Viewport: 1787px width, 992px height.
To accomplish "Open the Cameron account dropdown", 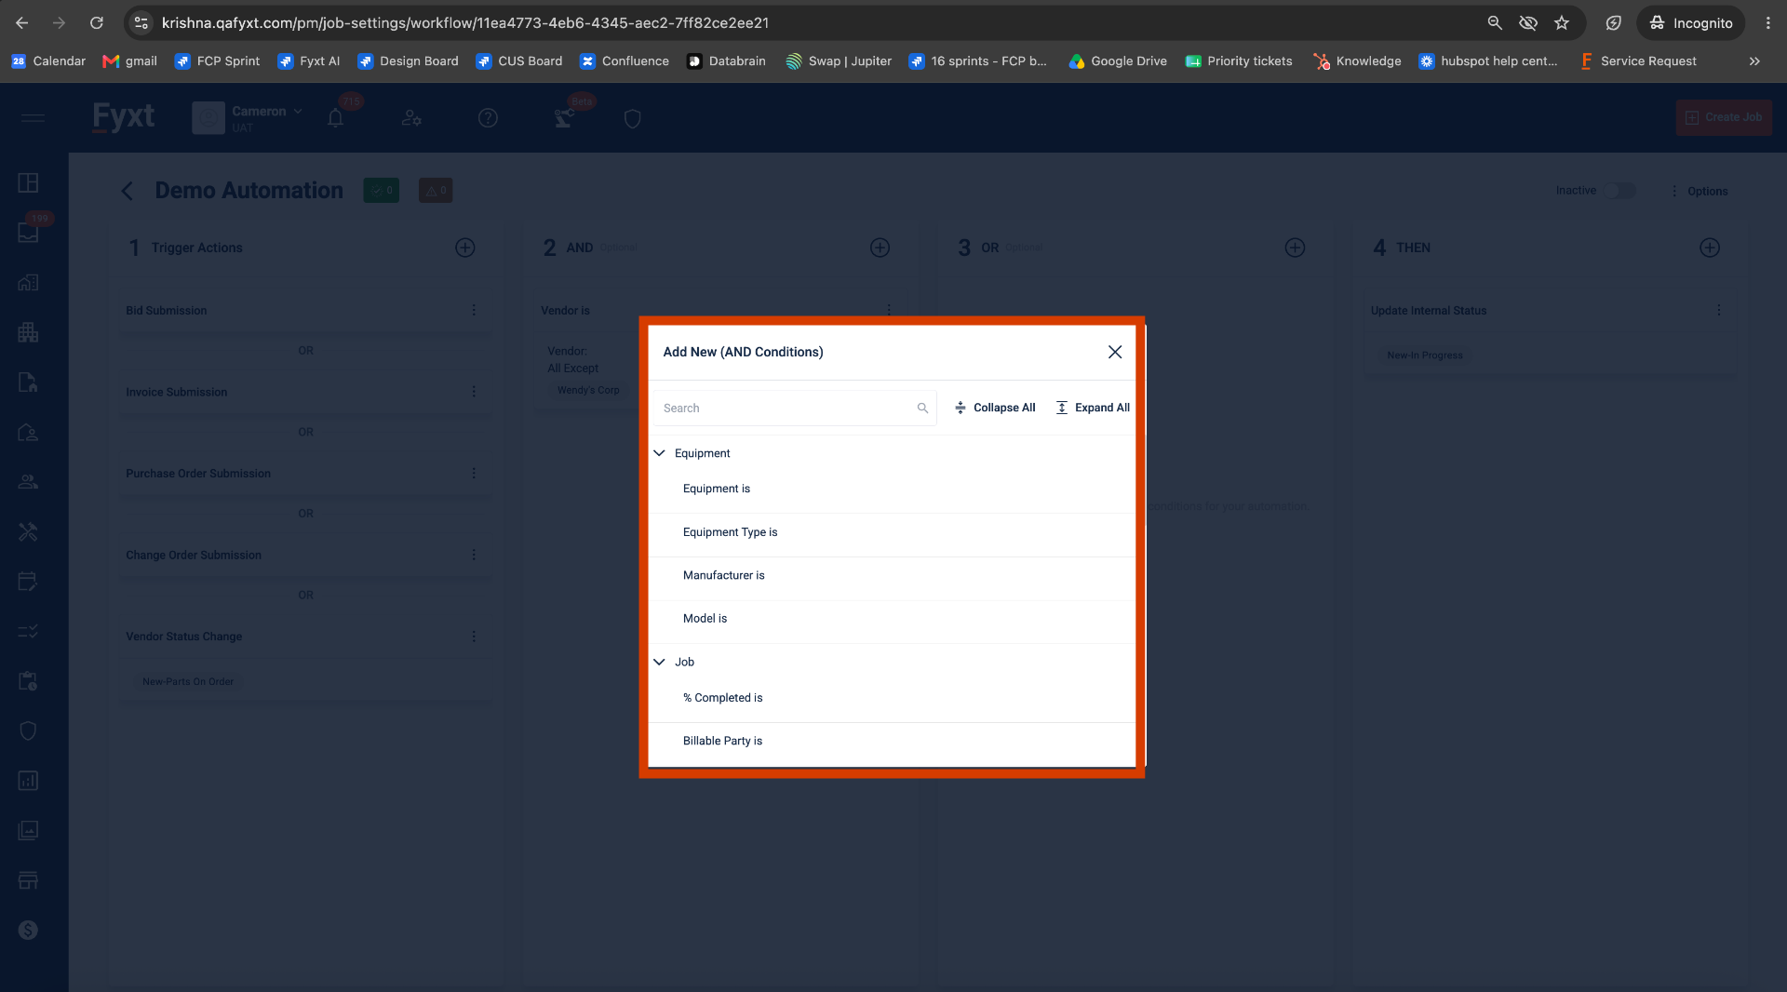I will [x=248, y=118].
